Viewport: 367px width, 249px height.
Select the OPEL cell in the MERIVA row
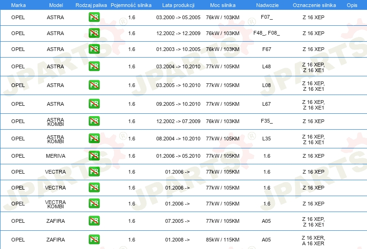click(18, 156)
